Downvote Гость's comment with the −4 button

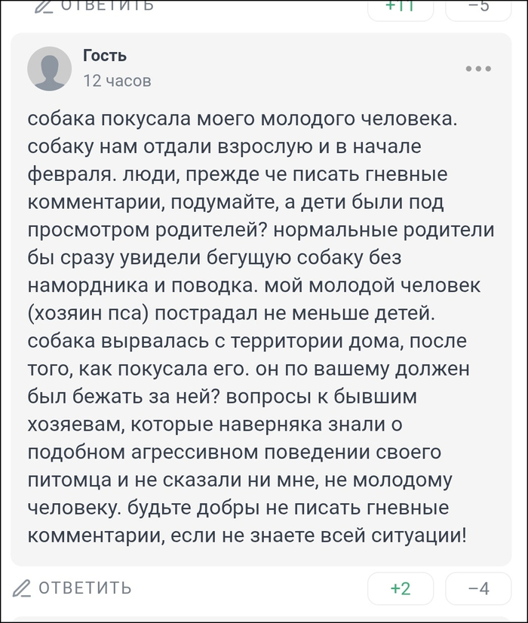tap(478, 588)
